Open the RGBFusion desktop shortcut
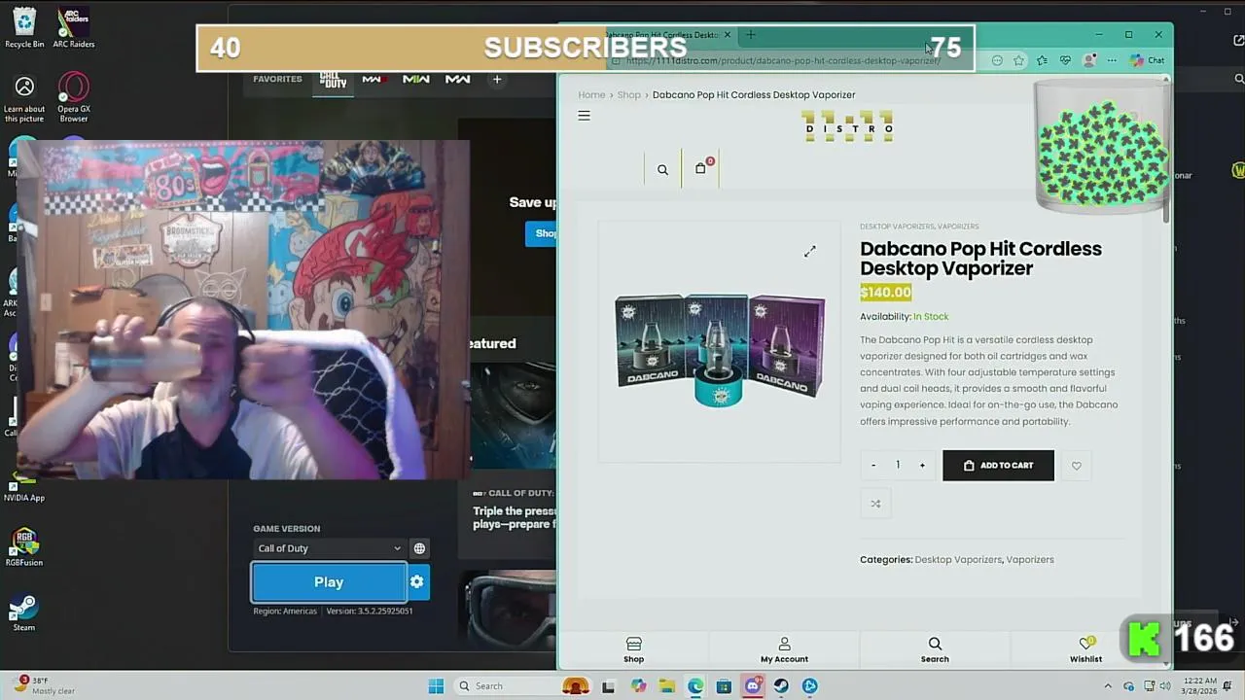 click(23, 547)
